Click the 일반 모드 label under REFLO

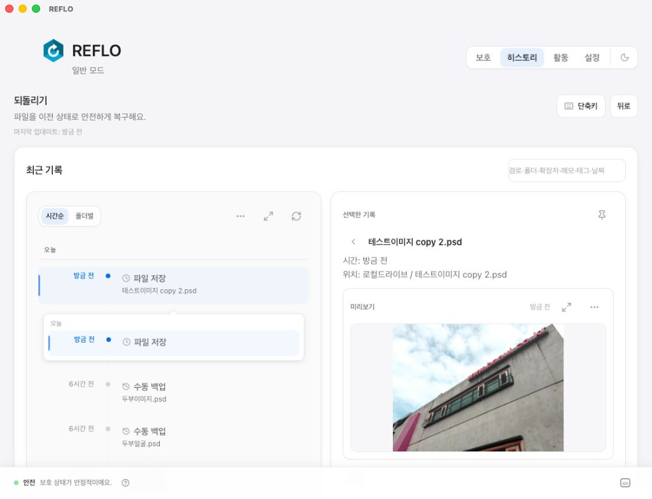tap(88, 71)
